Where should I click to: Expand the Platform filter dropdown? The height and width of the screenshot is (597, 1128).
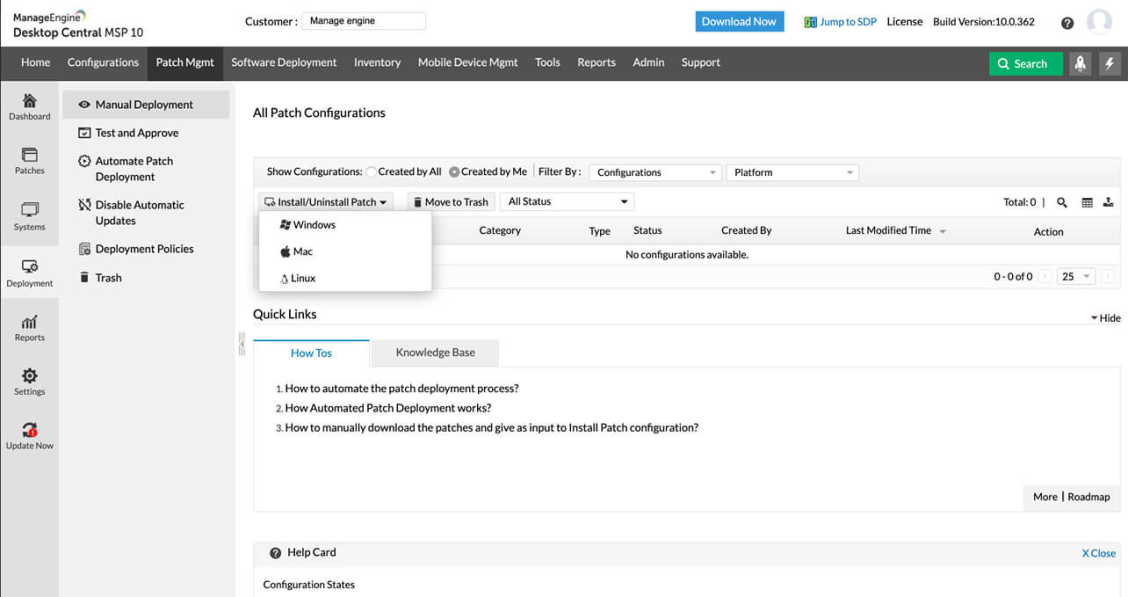[x=792, y=172]
